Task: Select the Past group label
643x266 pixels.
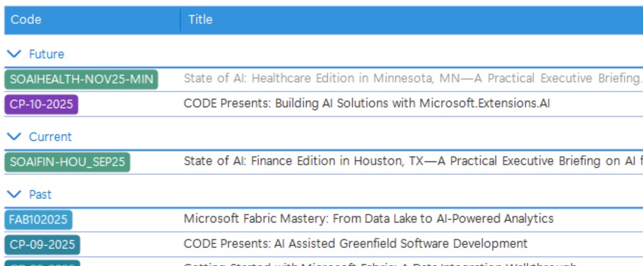Action: click(40, 195)
